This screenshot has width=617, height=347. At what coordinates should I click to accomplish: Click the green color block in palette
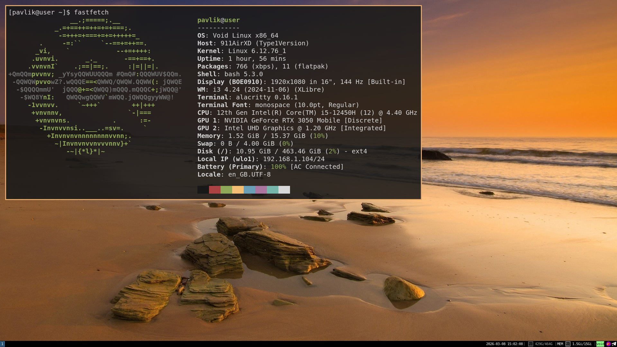pos(226,190)
